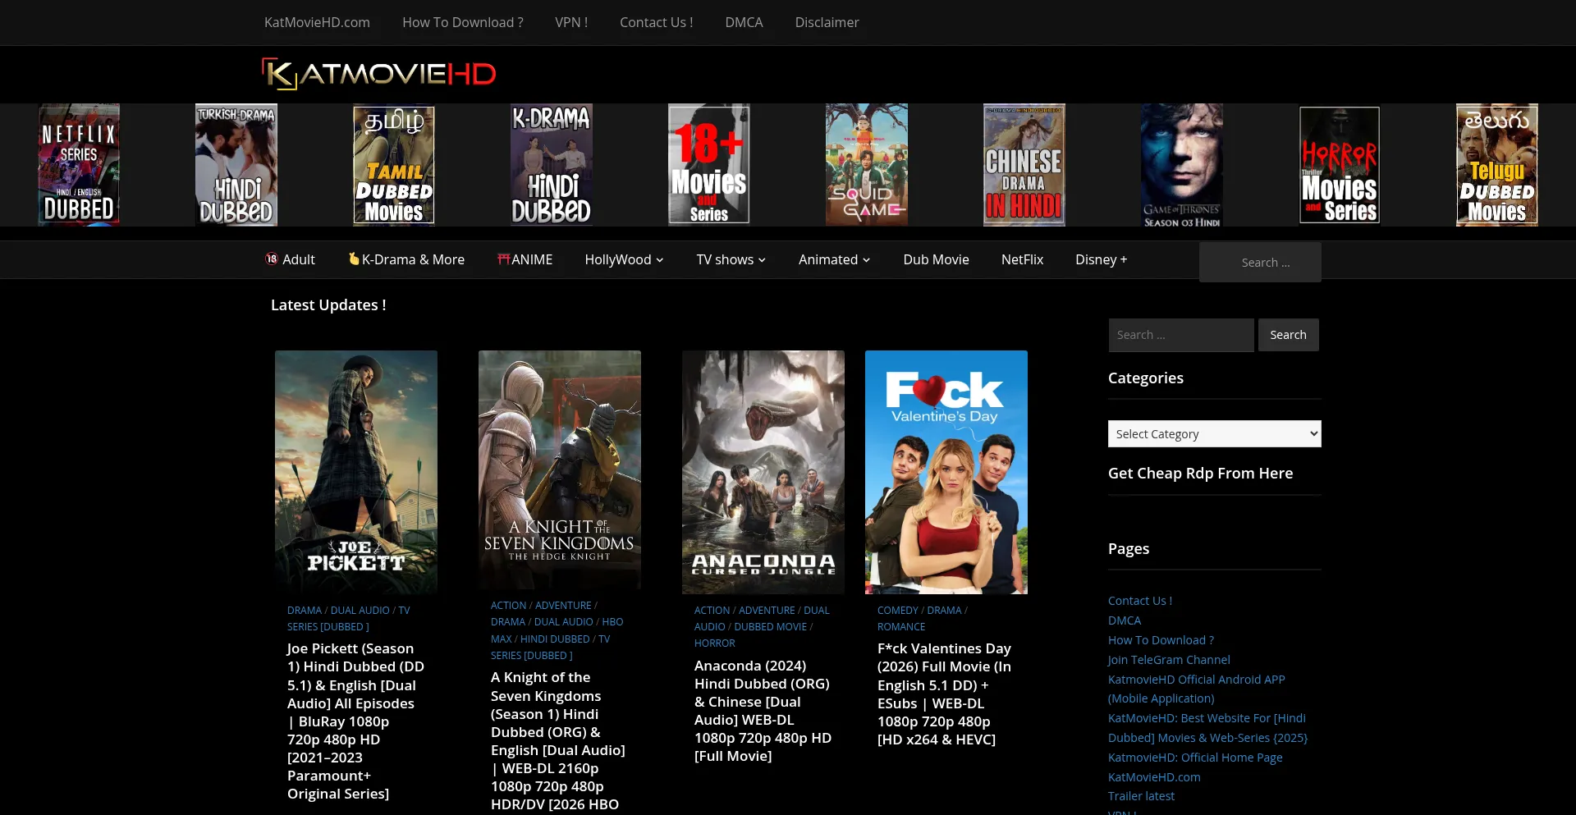Screen dimensions: 1576x815
Task: Open the Dub Movie menu item
Action: (936, 259)
